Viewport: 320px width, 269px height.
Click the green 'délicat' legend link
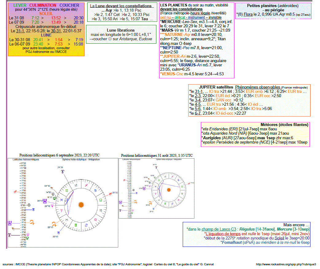(180, 18)
